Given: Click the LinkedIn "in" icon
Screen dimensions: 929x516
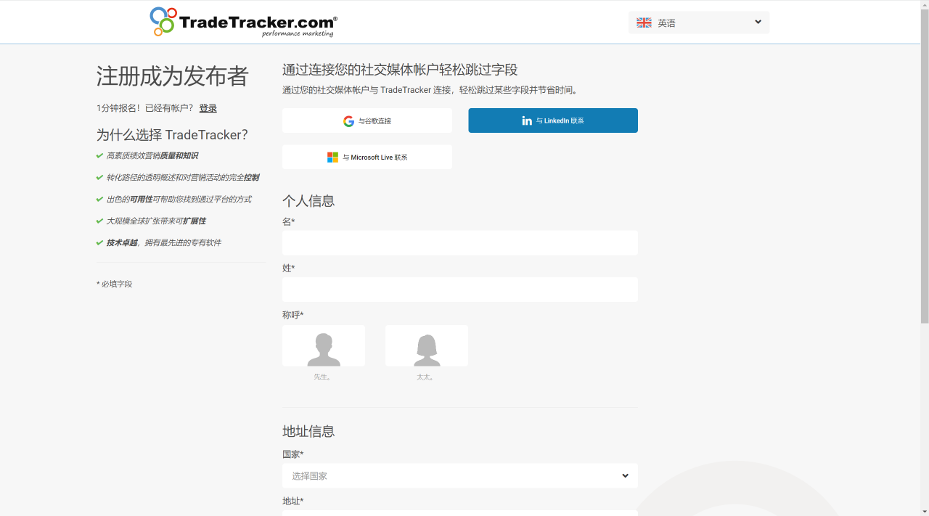Looking at the screenshot, I should pyautogui.click(x=527, y=120).
